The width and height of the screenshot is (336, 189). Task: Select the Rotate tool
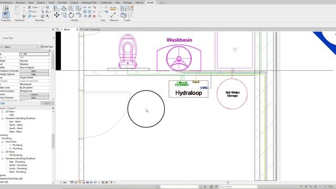(71, 15)
